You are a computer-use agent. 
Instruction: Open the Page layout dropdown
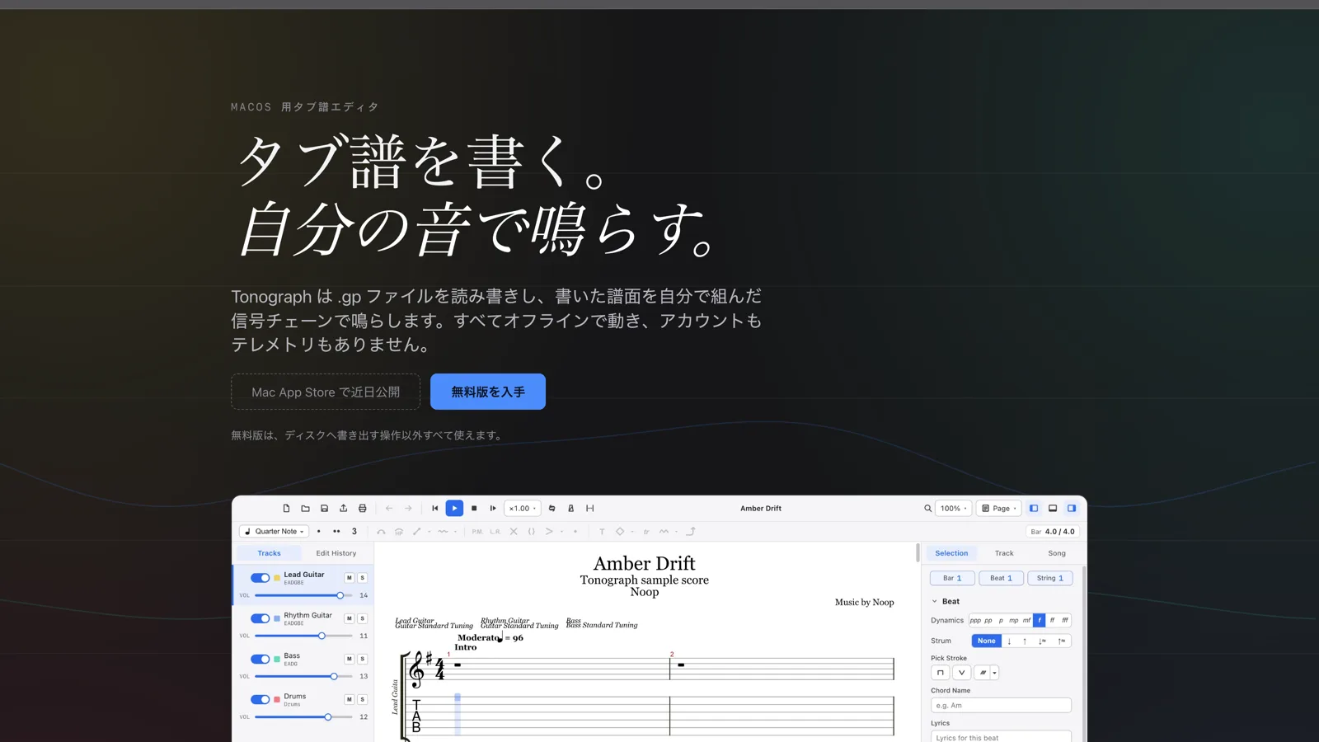[x=999, y=509]
